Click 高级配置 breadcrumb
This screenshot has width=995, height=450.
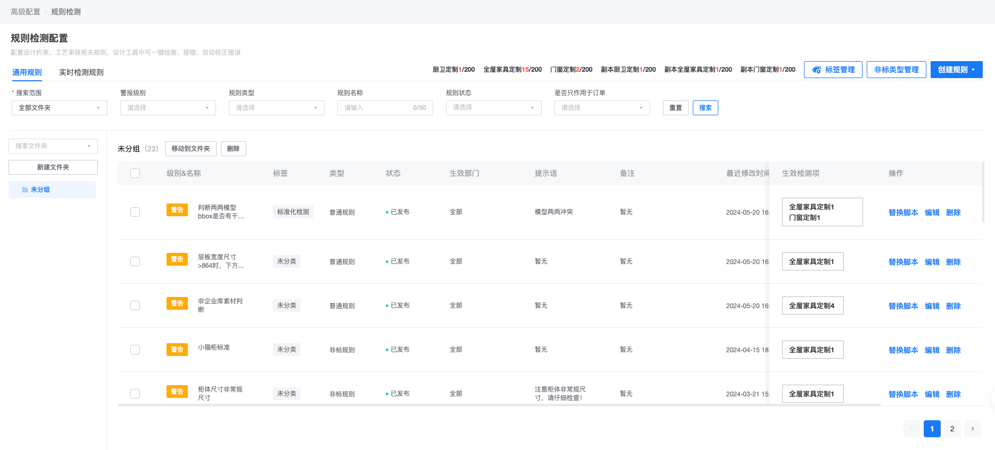click(26, 12)
